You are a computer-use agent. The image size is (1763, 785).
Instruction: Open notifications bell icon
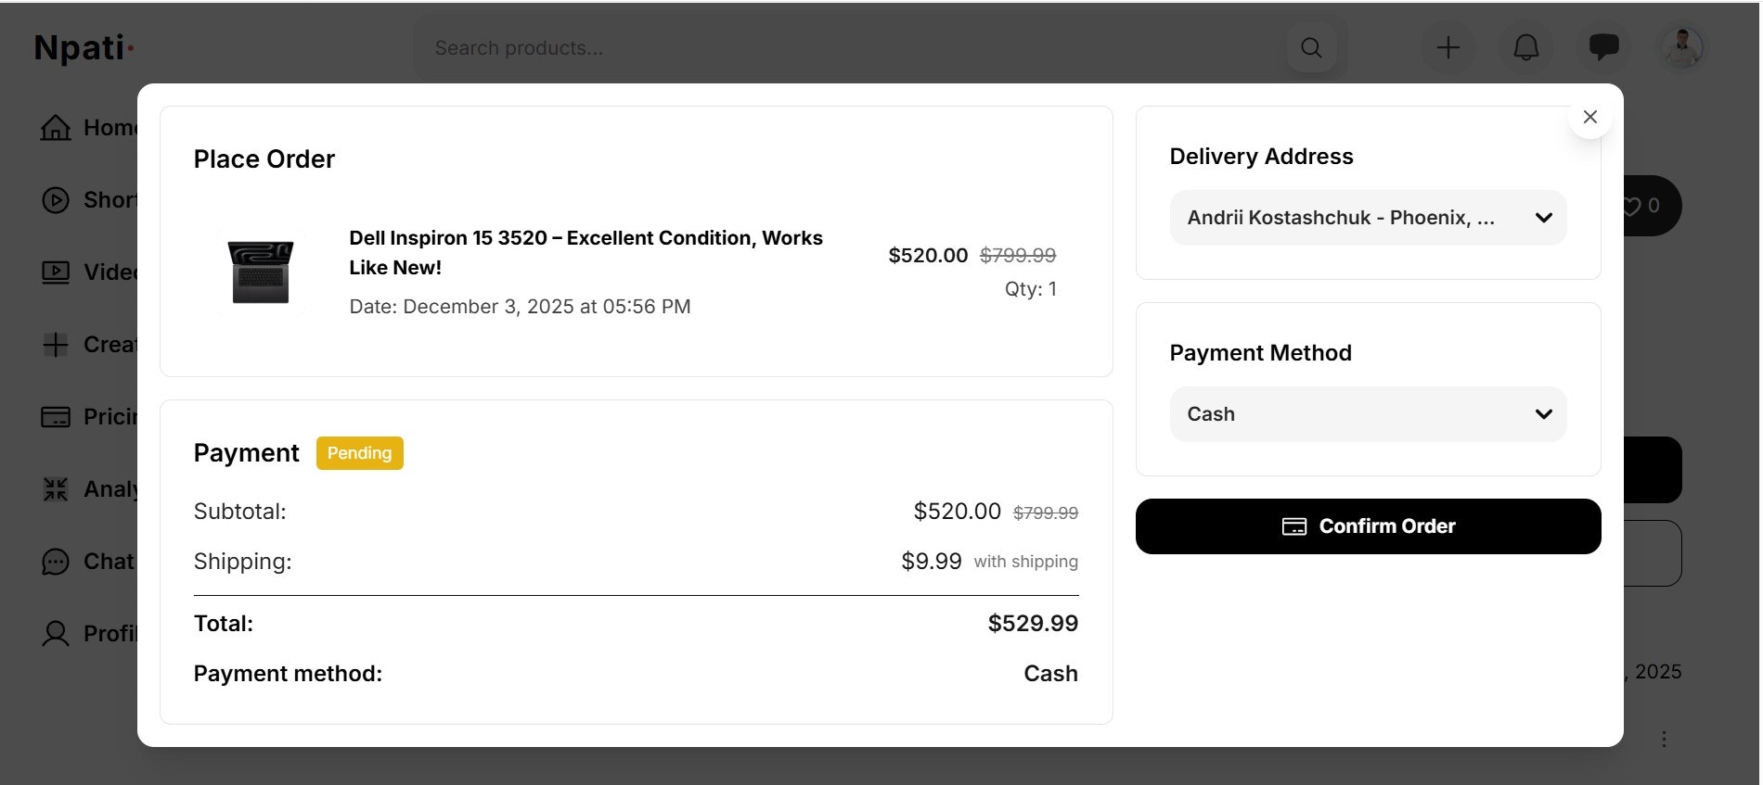coord(1526,48)
